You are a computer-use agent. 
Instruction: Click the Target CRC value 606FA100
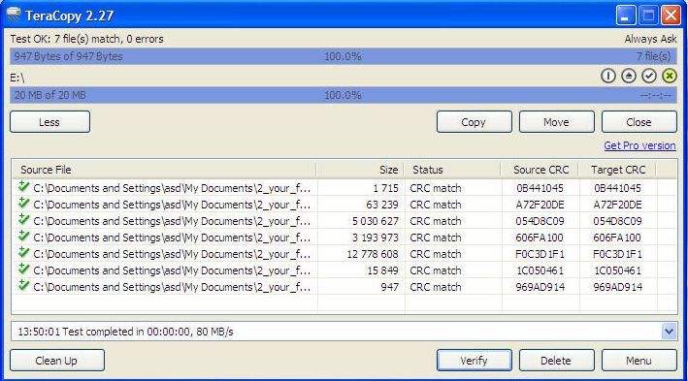point(617,238)
